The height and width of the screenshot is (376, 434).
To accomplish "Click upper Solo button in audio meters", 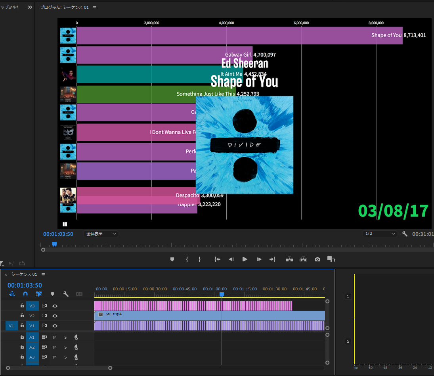I will point(348,296).
